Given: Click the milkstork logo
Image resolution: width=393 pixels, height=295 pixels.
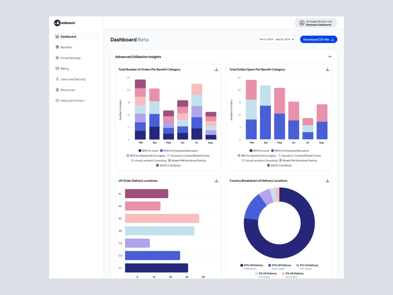Looking at the screenshot, I should click(65, 23).
